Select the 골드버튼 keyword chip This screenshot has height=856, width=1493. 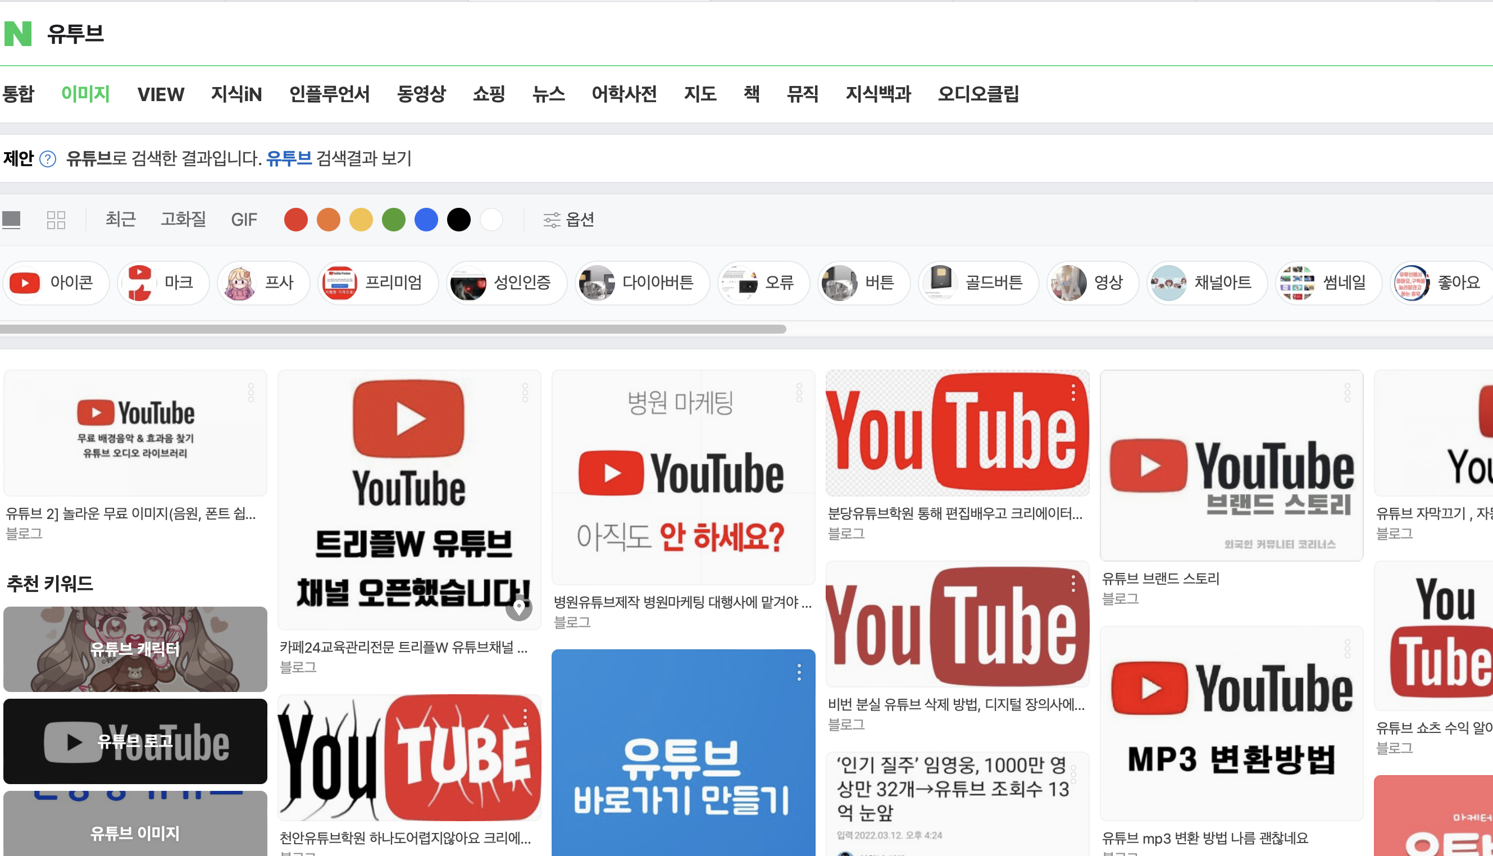point(978,283)
